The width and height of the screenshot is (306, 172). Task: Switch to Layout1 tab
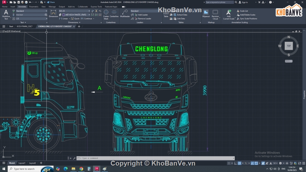(22, 163)
